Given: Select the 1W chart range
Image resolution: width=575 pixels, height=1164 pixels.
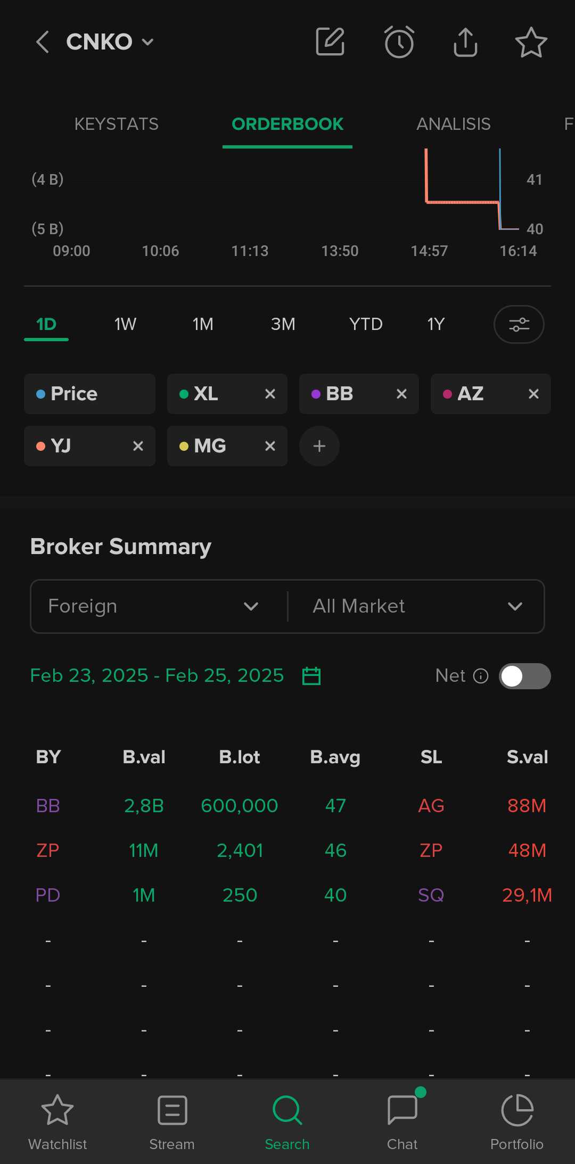Looking at the screenshot, I should 125,324.
